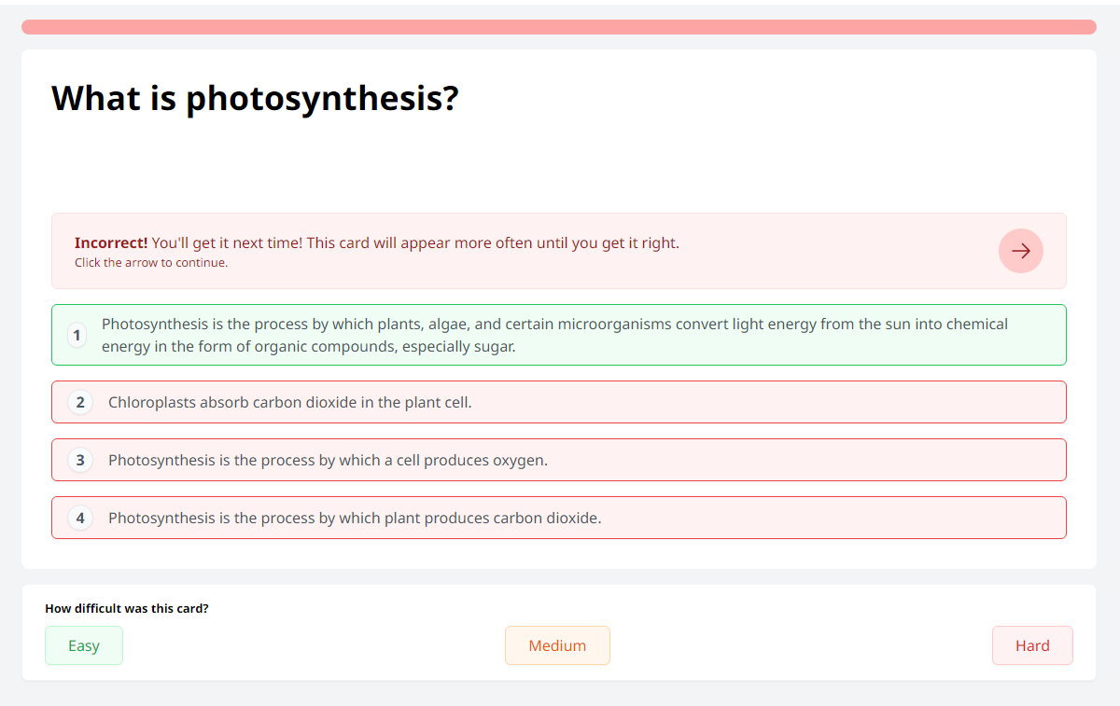Image resolution: width=1120 pixels, height=706 pixels.
Task: Select the number 1 answer badge
Action: tap(77, 335)
